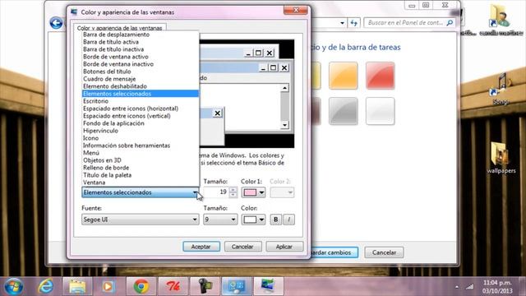
Task: Toggle Bold font button
Action: tap(276, 220)
